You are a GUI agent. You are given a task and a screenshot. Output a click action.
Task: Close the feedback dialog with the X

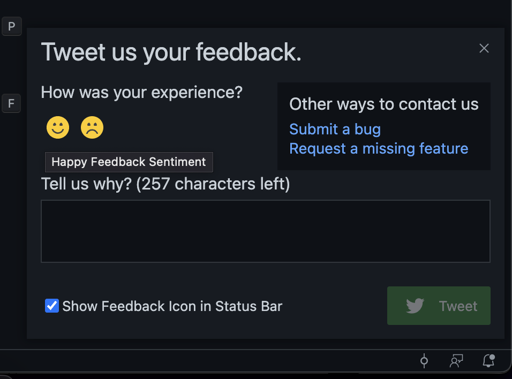[484, 48]
